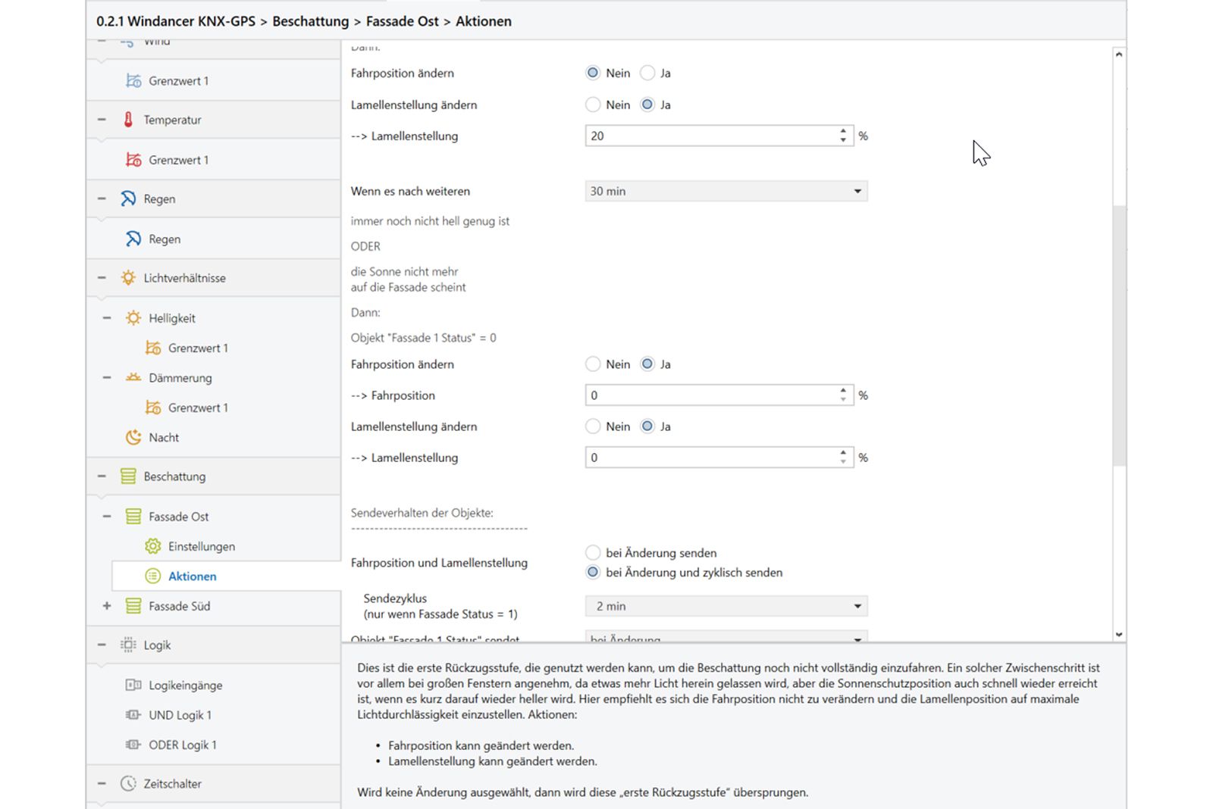Decrease the Fahrposition value with down arrow
The width and height of the screenshot is (1213, 809).
tap(844, 399)
